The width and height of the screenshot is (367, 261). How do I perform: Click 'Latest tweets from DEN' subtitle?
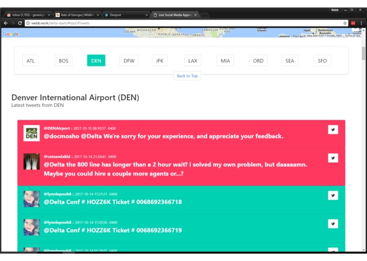tap(37, 105)
